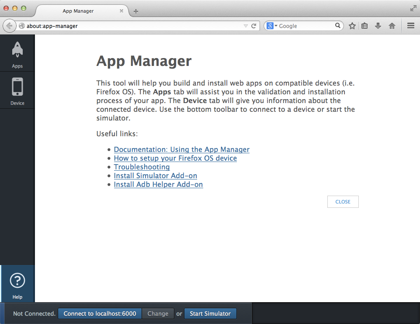Click the back navigation arrow

pyautogui.click(x=9, y=25)
